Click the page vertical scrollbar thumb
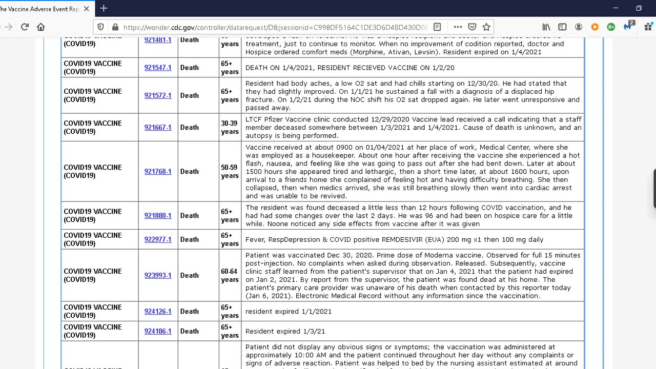Viewport: 656px width, 369px height. click(654, 190)
